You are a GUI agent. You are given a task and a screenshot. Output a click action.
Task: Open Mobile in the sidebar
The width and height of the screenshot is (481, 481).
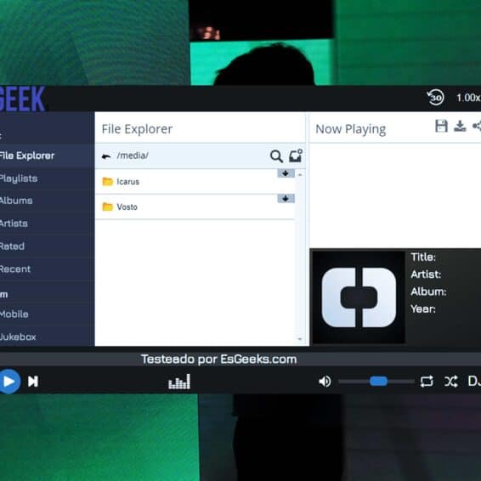pyautogui.click(x=47, y=314)
